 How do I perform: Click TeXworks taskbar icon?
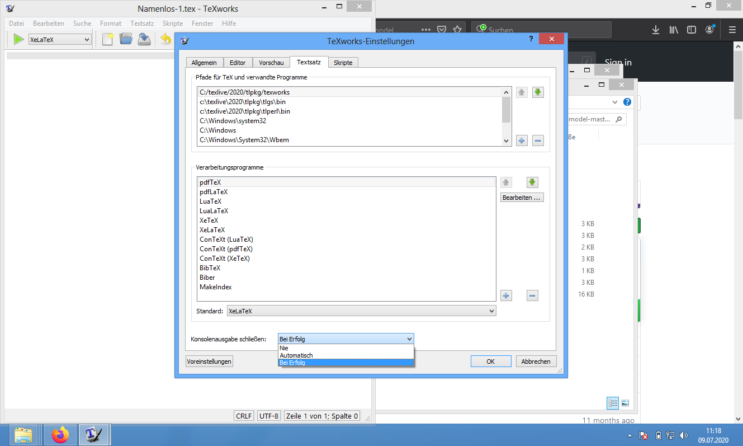(x=94, y=434)
